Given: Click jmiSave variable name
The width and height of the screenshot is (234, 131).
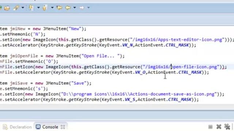Looking at the screenshot, I should (x=19, y=83).
